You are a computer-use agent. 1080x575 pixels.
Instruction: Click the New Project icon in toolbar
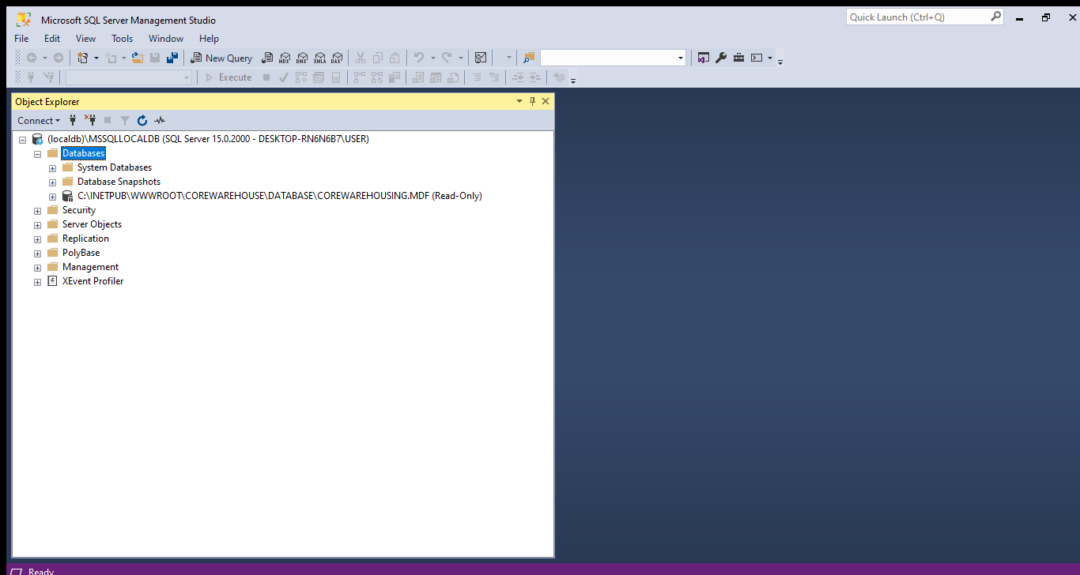82,58
